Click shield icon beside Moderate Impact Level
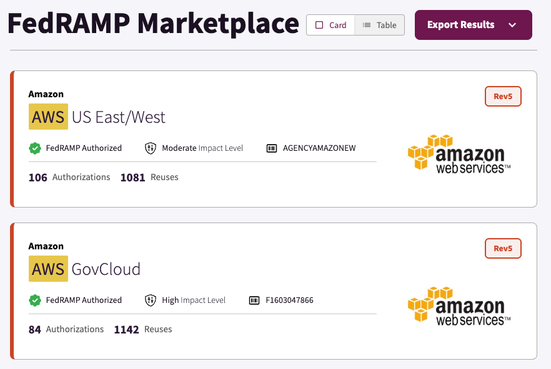This screenshot has width=551, height=369. pyautogui.click(x=150, y=148)
